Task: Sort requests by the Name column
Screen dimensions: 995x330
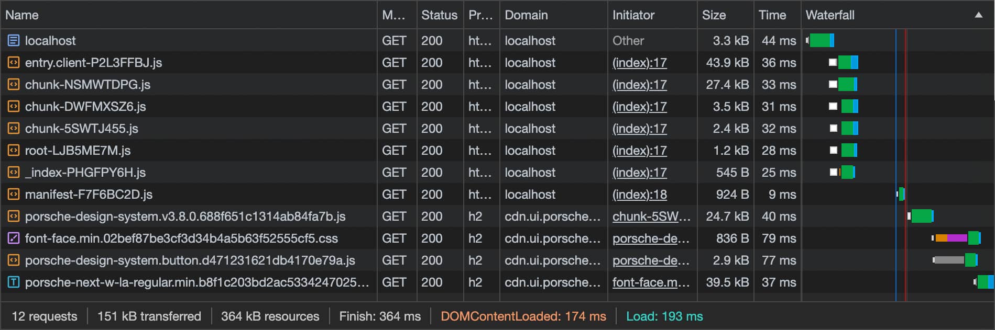Action: point(22,15)
